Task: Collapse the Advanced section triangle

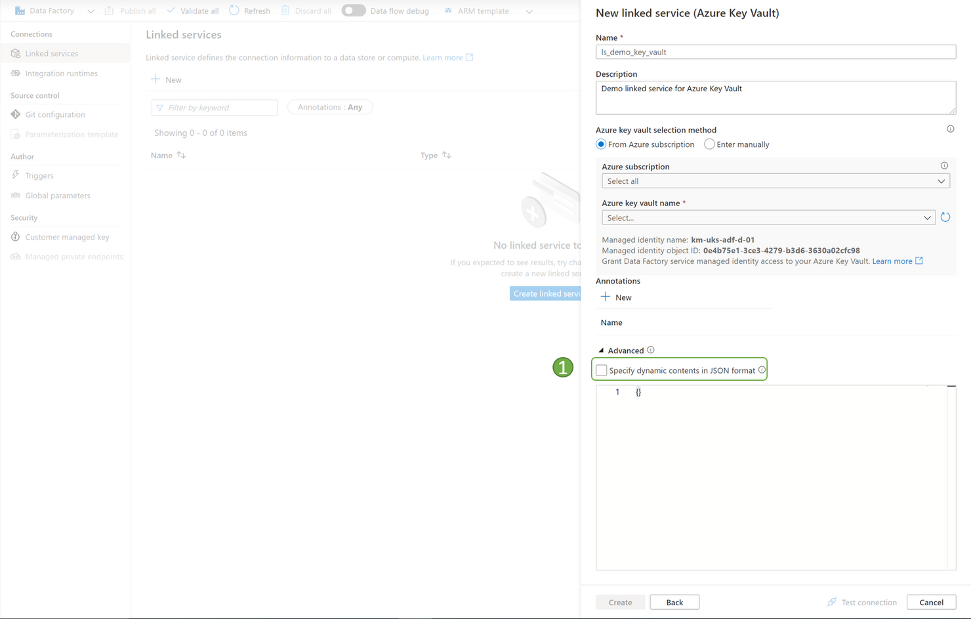Action: pos(601,351)
